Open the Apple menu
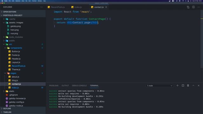Image resolution: width=203 pixels, height=114 pixels. pos(2,1)
